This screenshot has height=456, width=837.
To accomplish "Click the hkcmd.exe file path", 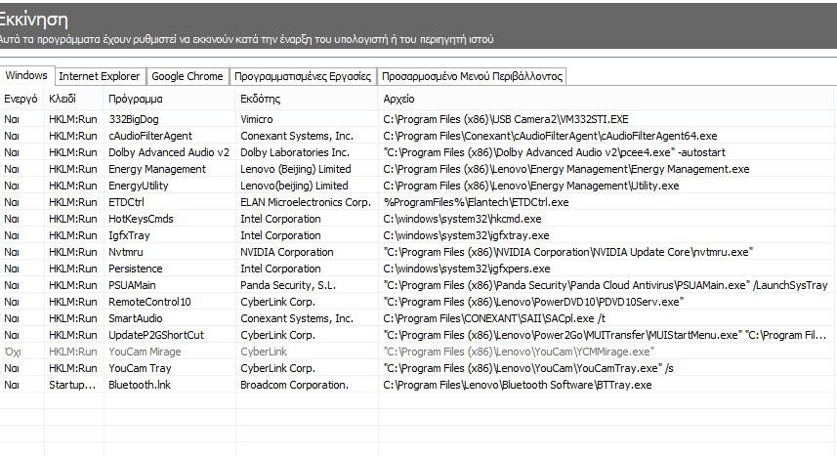I will 462,219.
